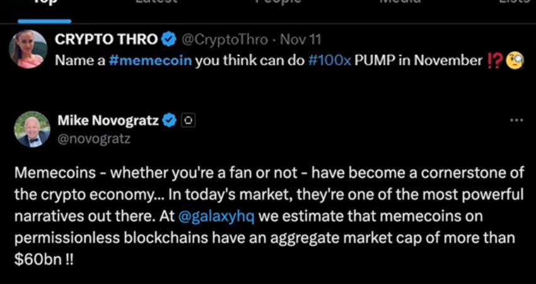The height and width of the screenshot is (284, 536).
Task: Click the @novogratz handle
Action: pos(93,138)
